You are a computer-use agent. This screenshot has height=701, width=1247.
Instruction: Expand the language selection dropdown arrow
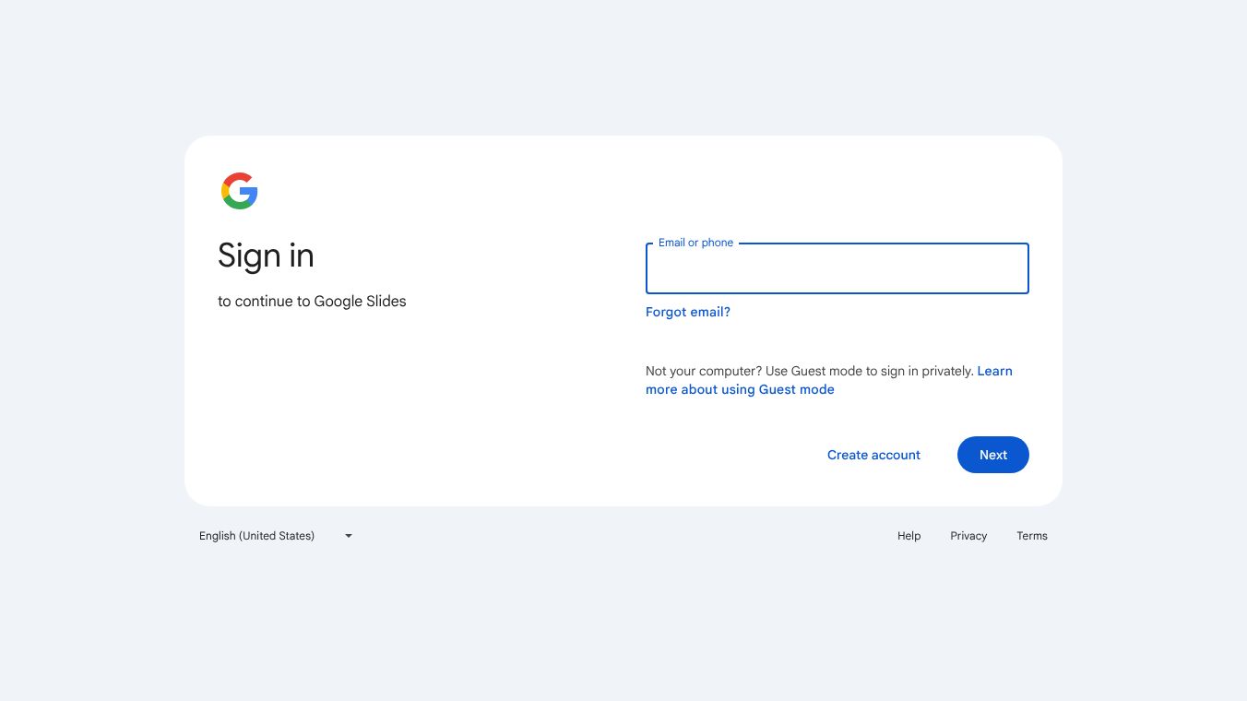(x=348, y=535)
